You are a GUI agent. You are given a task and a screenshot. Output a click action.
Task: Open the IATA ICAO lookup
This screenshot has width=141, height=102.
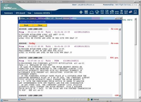pos(117,12)
